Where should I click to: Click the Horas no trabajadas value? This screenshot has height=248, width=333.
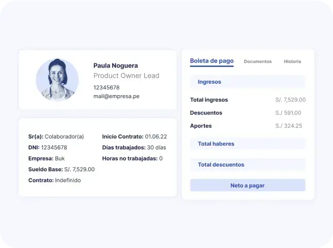161,159
